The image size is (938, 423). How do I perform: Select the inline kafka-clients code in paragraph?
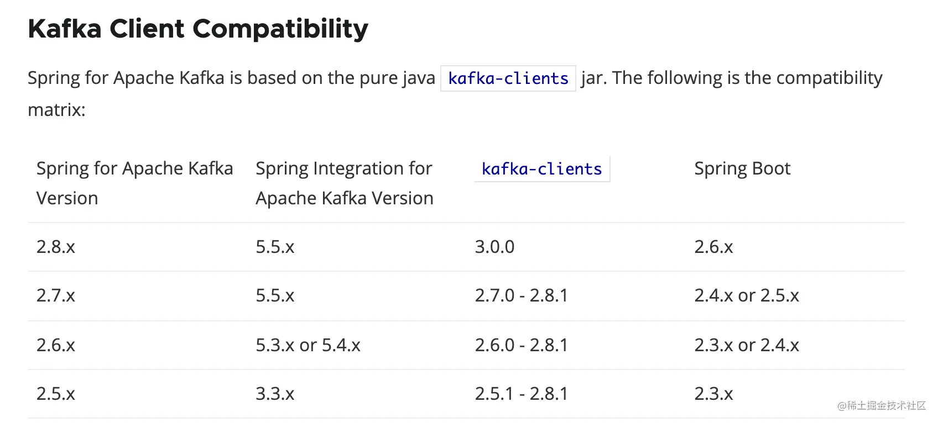tap(508, 78)
